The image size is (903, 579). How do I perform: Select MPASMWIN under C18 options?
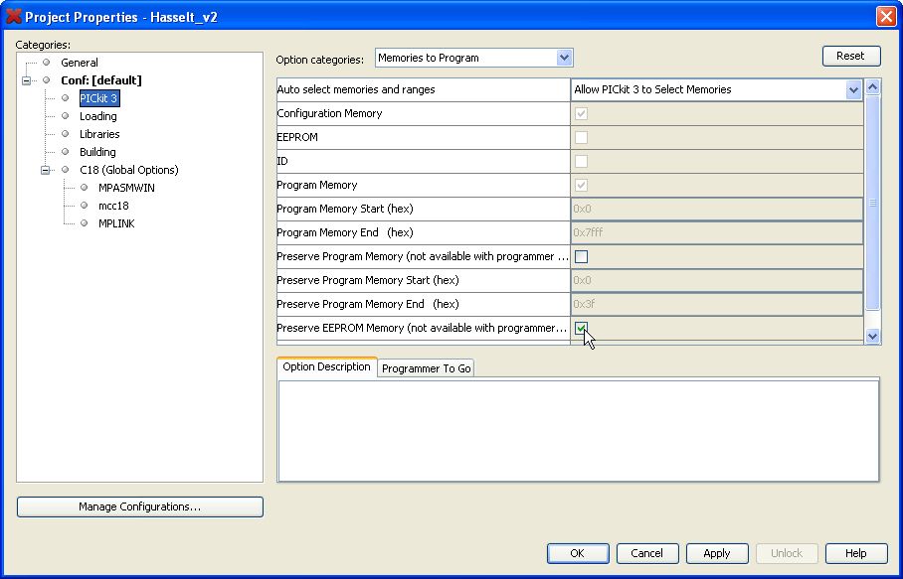(126, 188)
